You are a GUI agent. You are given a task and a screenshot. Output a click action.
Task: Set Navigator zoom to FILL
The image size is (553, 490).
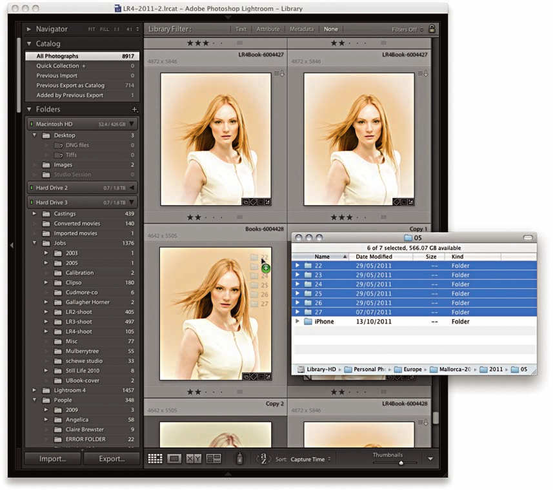[x=105, y=29]
